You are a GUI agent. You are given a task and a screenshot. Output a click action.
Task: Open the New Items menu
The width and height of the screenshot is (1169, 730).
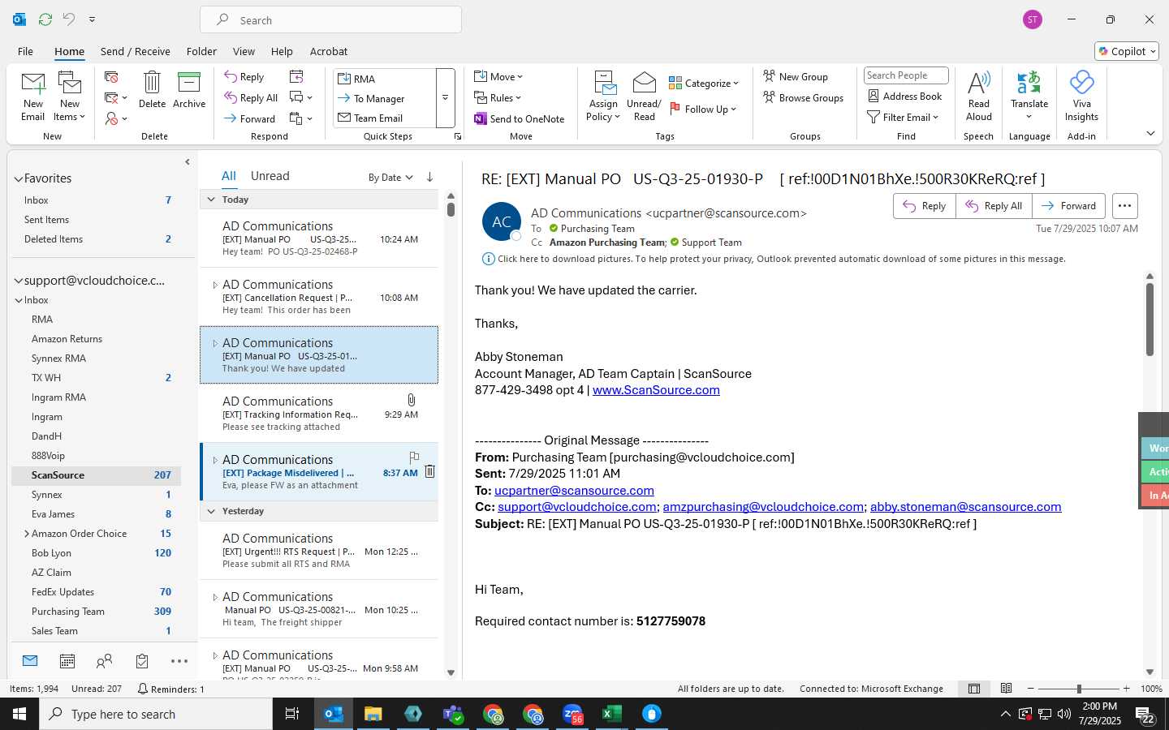70,96
